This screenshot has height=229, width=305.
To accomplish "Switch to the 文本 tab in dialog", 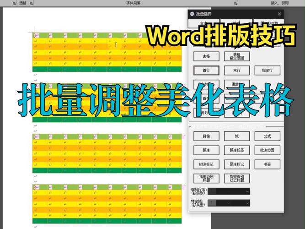I will point(204,23).
